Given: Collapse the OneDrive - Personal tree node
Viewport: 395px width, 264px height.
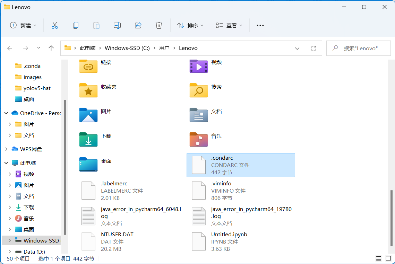Looking at the screenshot, I should tap(6, 113).
